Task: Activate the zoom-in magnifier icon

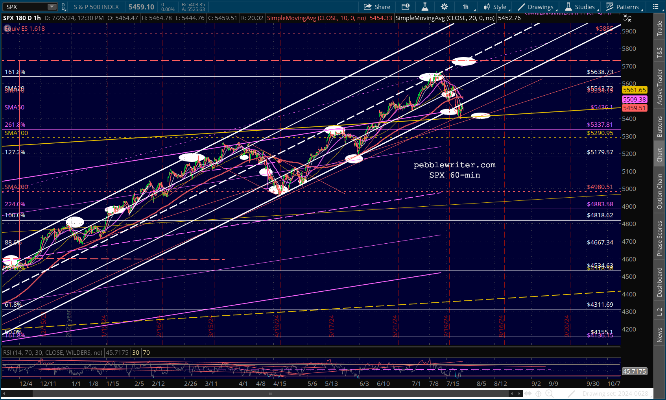Action: click(x=550, y=394)
